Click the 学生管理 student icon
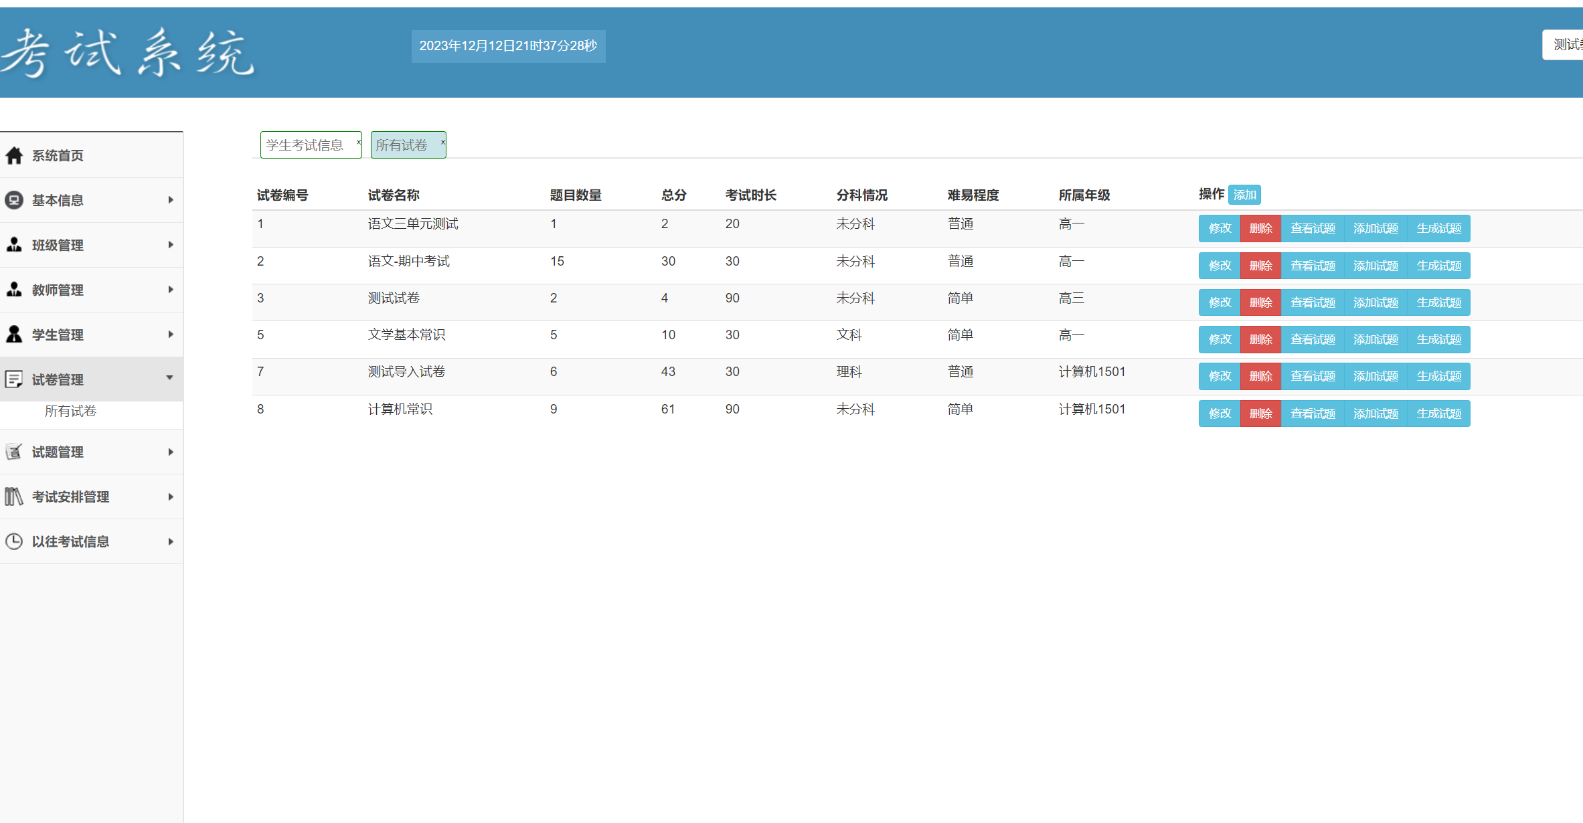The width and height of the screenshot is (1583, 823). coord(14,335)
